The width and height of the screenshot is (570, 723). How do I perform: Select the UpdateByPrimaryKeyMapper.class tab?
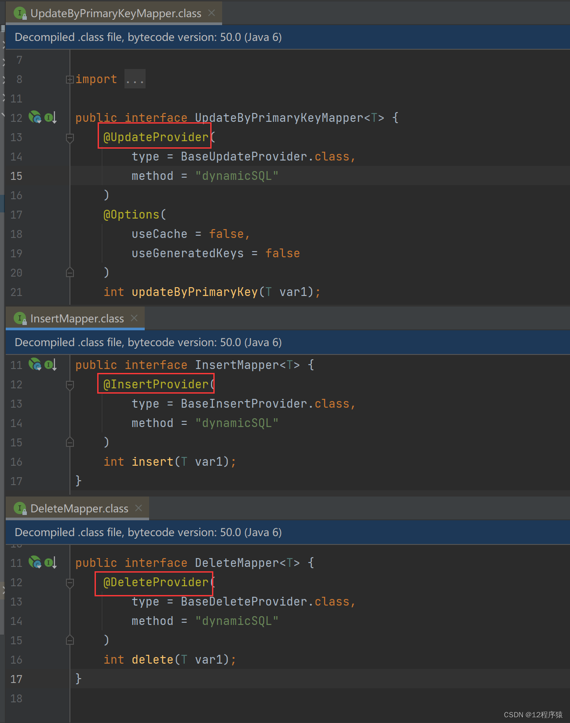113,14
